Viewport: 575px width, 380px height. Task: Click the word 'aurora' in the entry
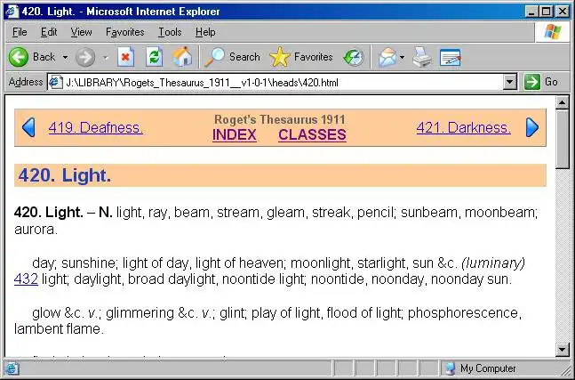(x=35, y=230)
